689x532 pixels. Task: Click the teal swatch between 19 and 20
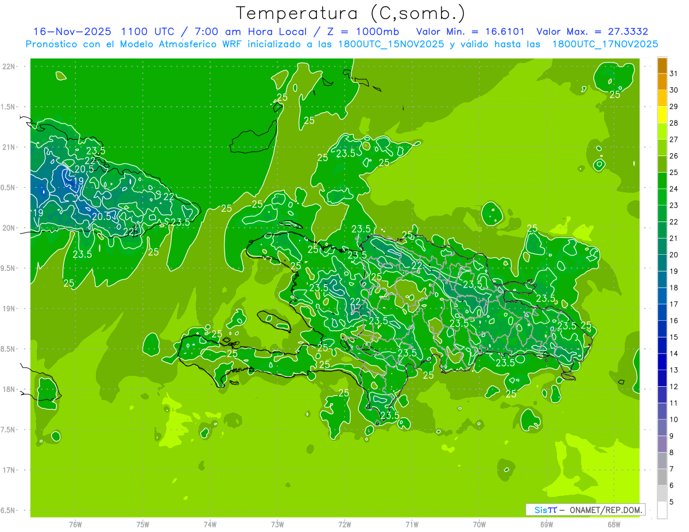coord(662,263)
